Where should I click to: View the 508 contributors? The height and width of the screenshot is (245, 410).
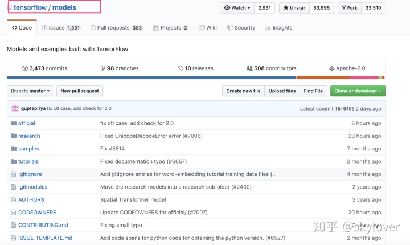[272, 68]
